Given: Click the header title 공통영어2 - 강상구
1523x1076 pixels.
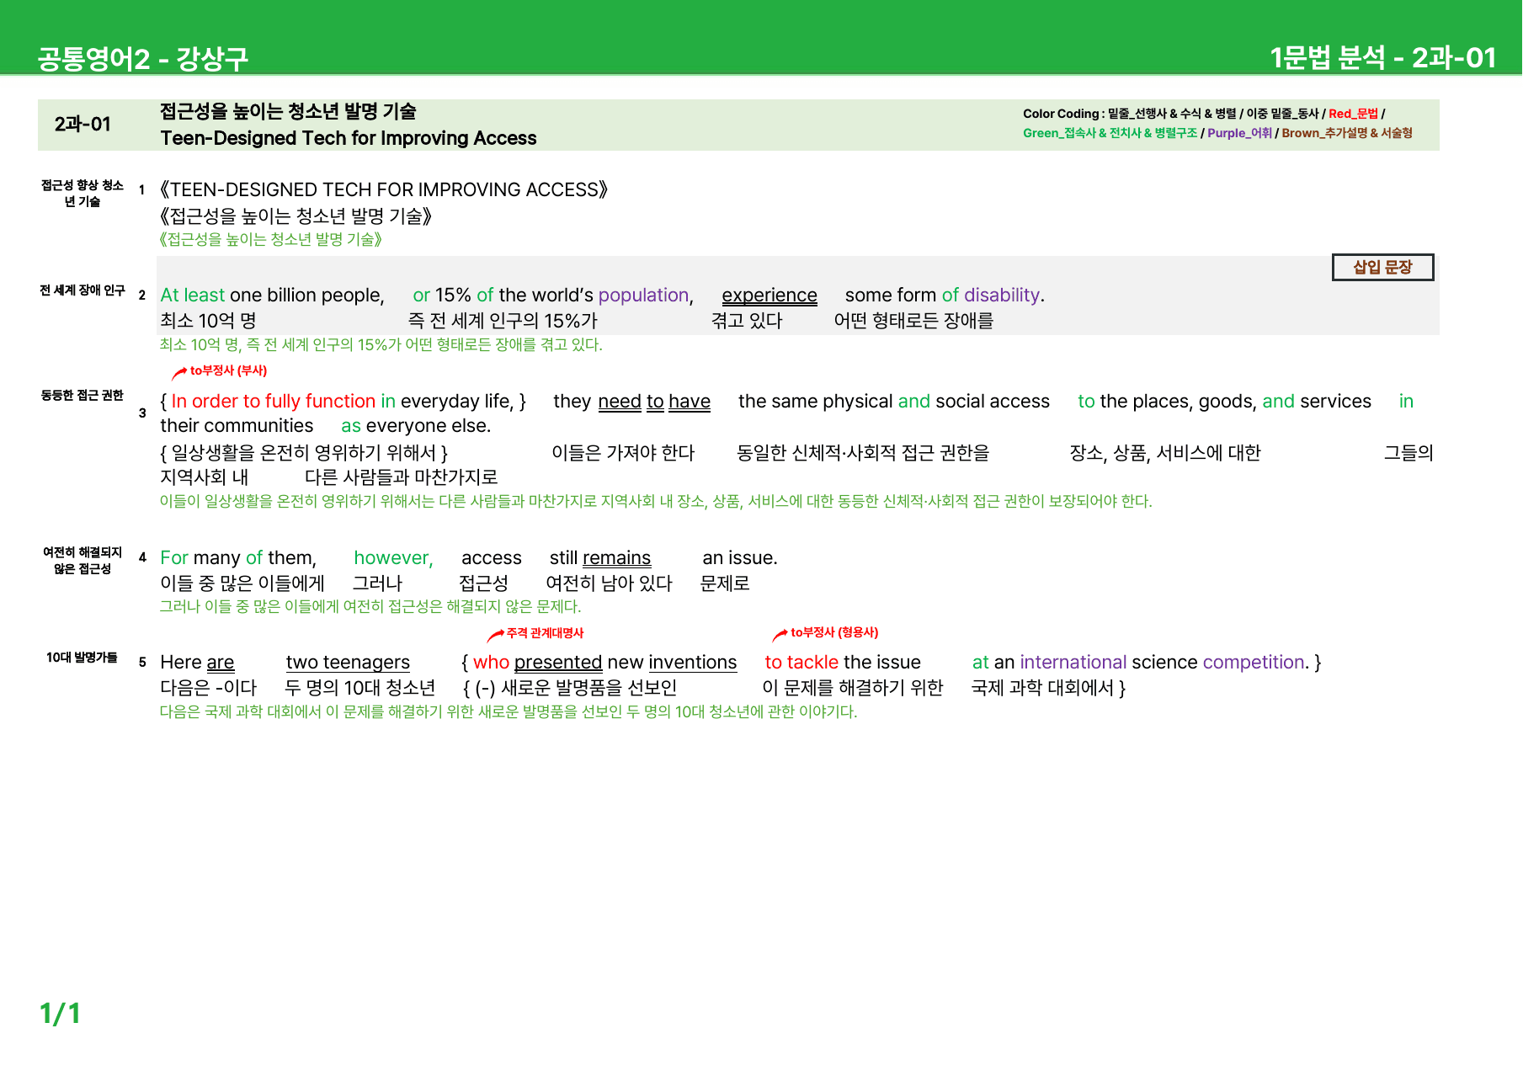Looking at the screenshot, I should point(143,58).
